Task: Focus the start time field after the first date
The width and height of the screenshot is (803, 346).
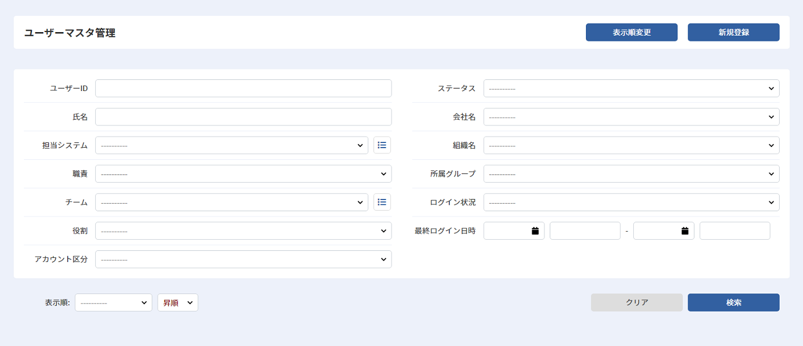Action: [585, 231]
